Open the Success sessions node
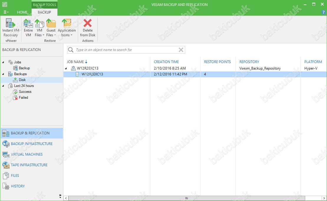Image resolution: width=327 pixels, height=201 pixels. (x=25, y=92)
